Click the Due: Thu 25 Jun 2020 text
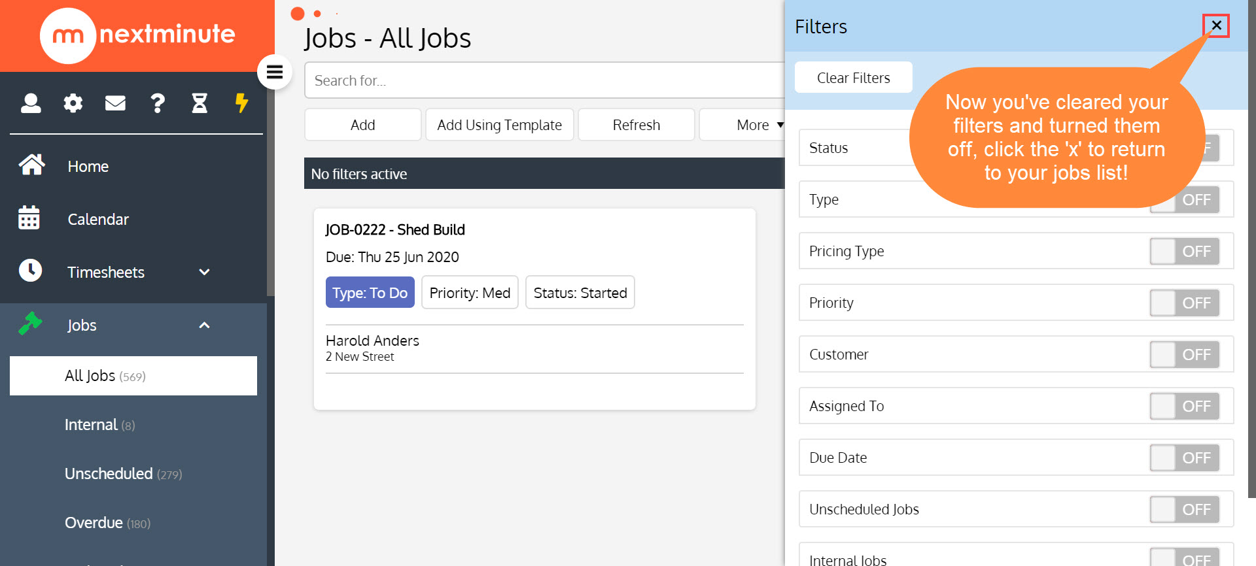 click(392, 257)
